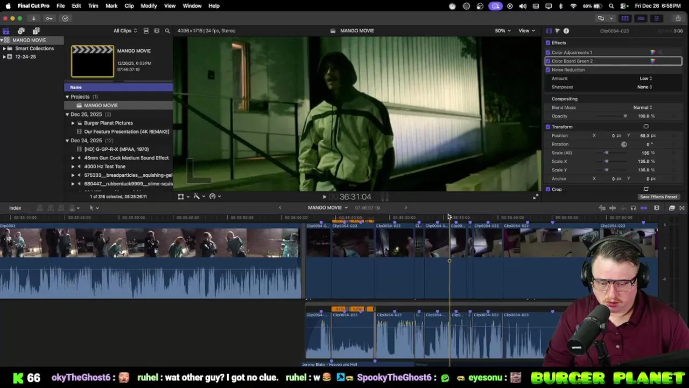Collapse the Dec 26, 2025 group
This screenshot has width=689, height=388.
(x=67, y=114)
